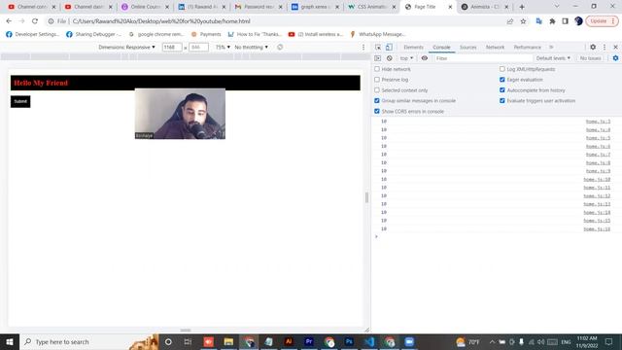Open the 75% zoom dropdown
622x350 pixels.
(223, 47)
